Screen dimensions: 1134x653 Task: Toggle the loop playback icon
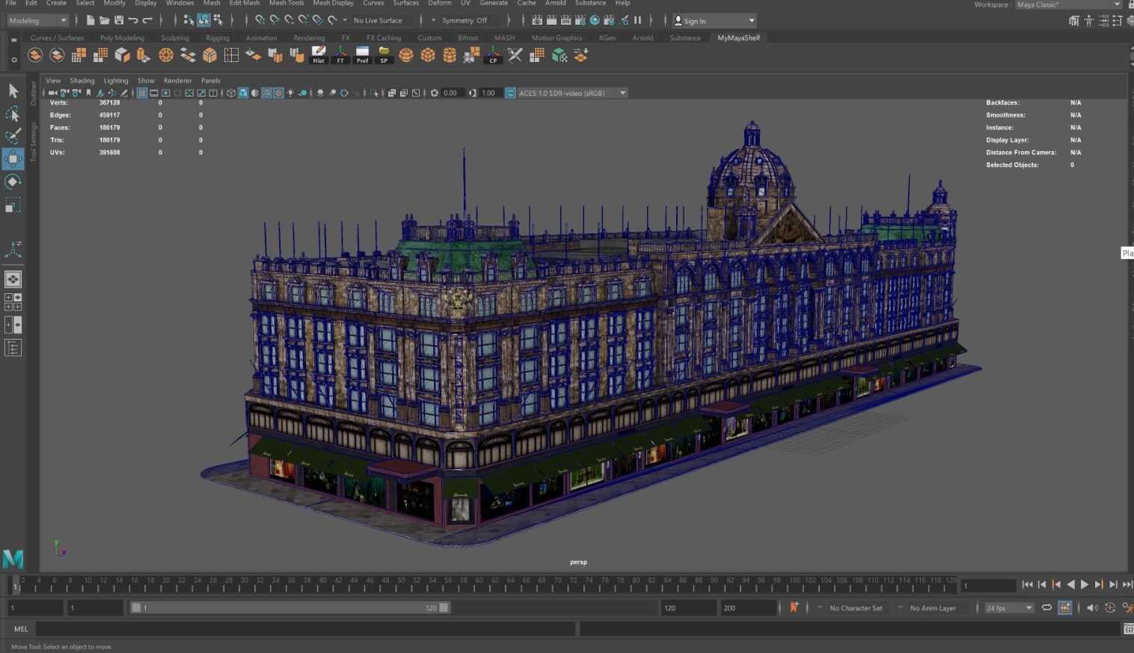click(x=1046, y=607)
